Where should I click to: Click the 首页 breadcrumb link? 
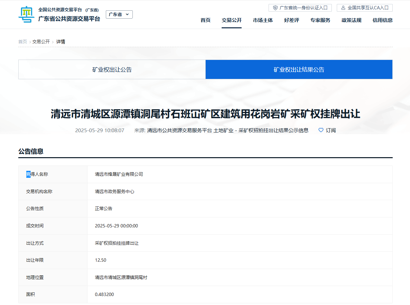23,42
